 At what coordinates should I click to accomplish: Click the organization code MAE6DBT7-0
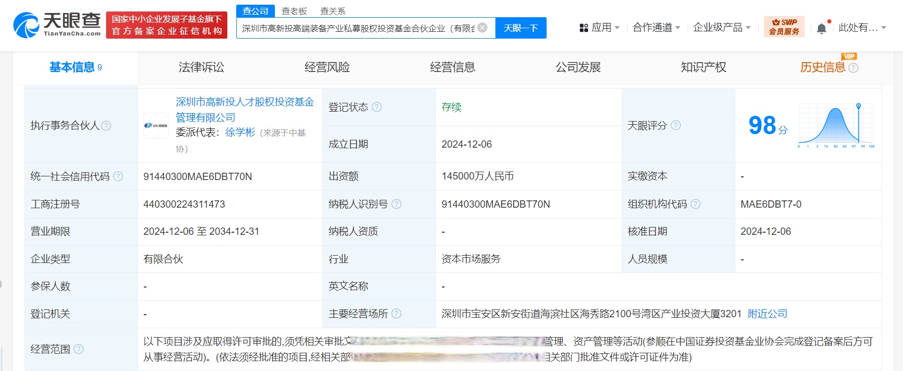point(771,204)
